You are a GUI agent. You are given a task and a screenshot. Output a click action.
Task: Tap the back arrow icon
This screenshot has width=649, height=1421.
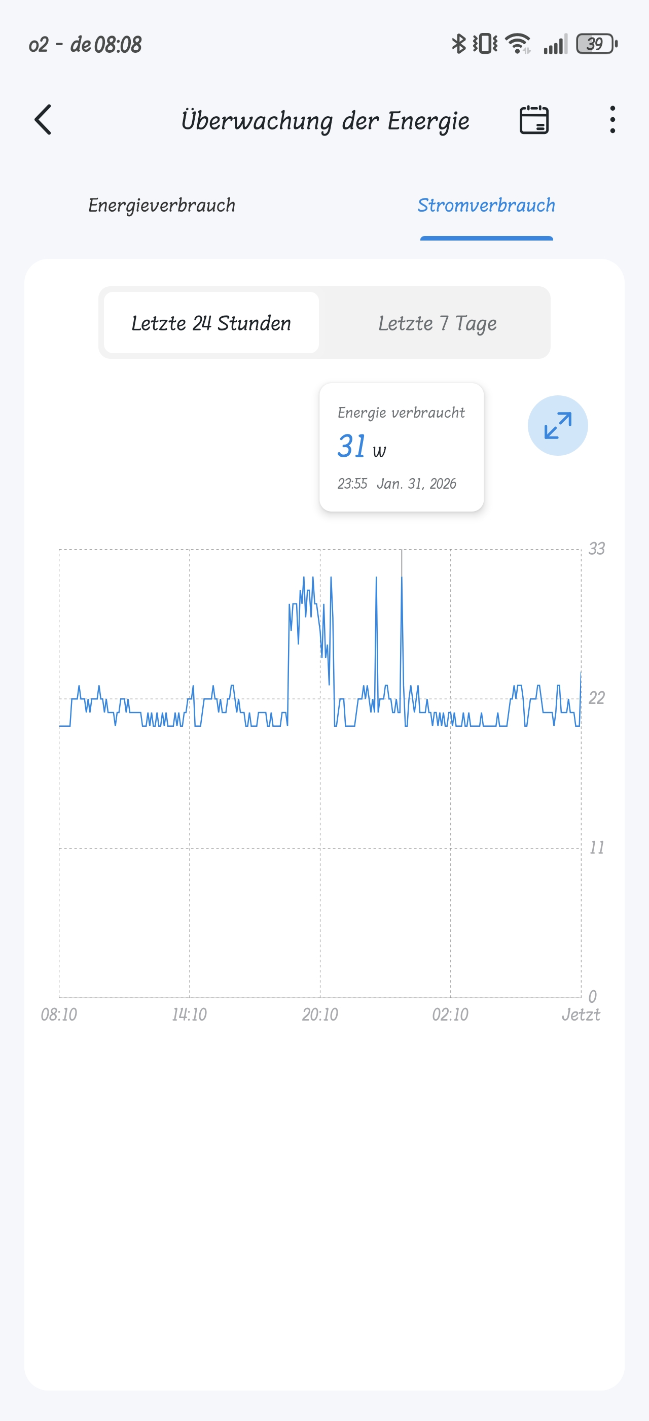tap(43, 120)
